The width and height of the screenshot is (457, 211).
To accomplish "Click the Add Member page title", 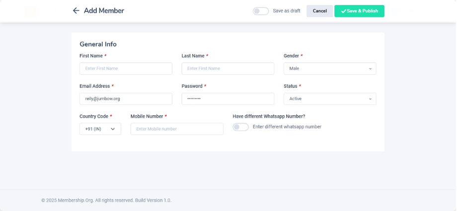I will pos(104,11).
